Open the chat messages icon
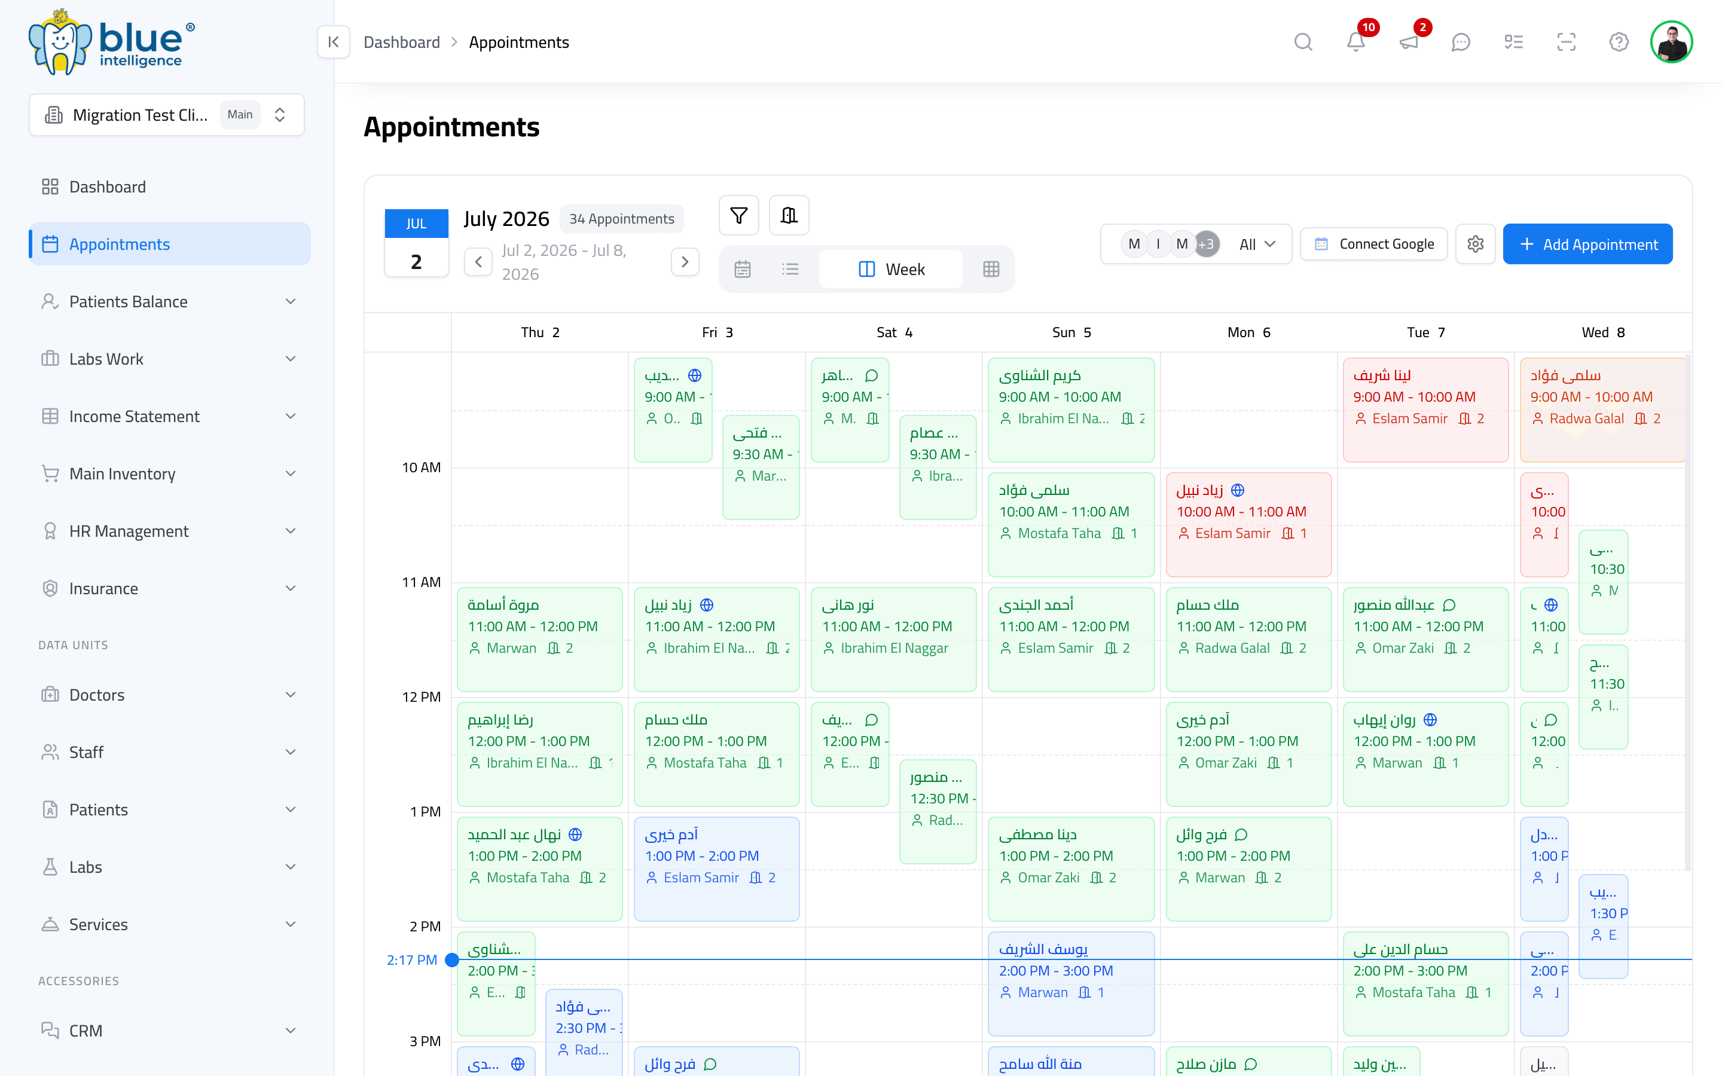1722x1076 pixels. [x=1461, y=42]
